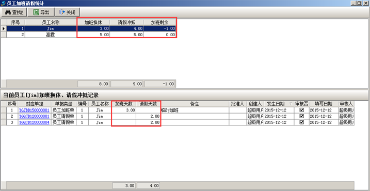Click the row indicator arrow beside Jim
Screen dimensions: 370x191
(x=4, y=28)
